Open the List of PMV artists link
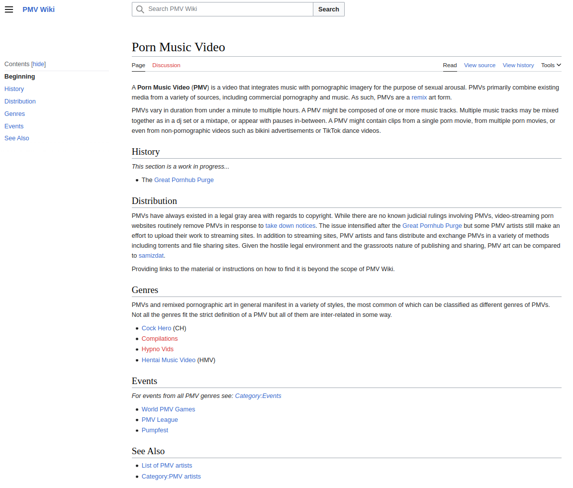 coord(167,466)
